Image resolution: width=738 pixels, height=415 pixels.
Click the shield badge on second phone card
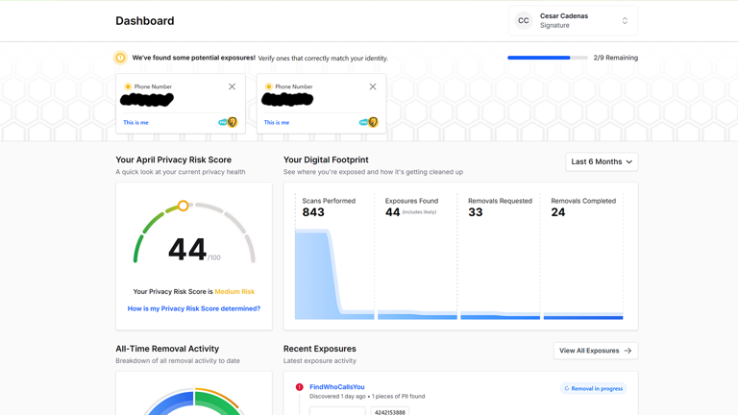click(x=371, y=122)
